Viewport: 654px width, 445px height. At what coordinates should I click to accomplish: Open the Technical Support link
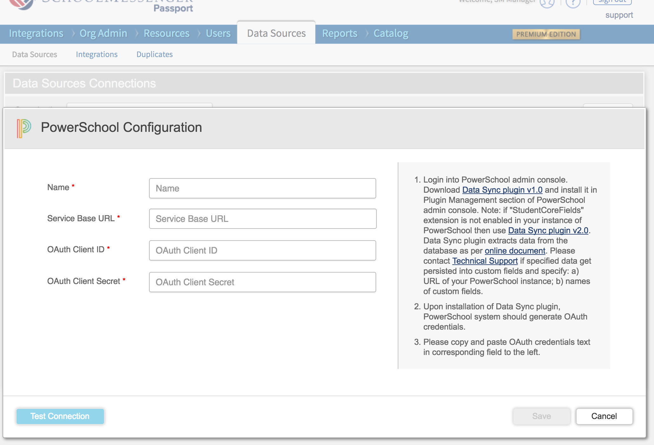485,261
